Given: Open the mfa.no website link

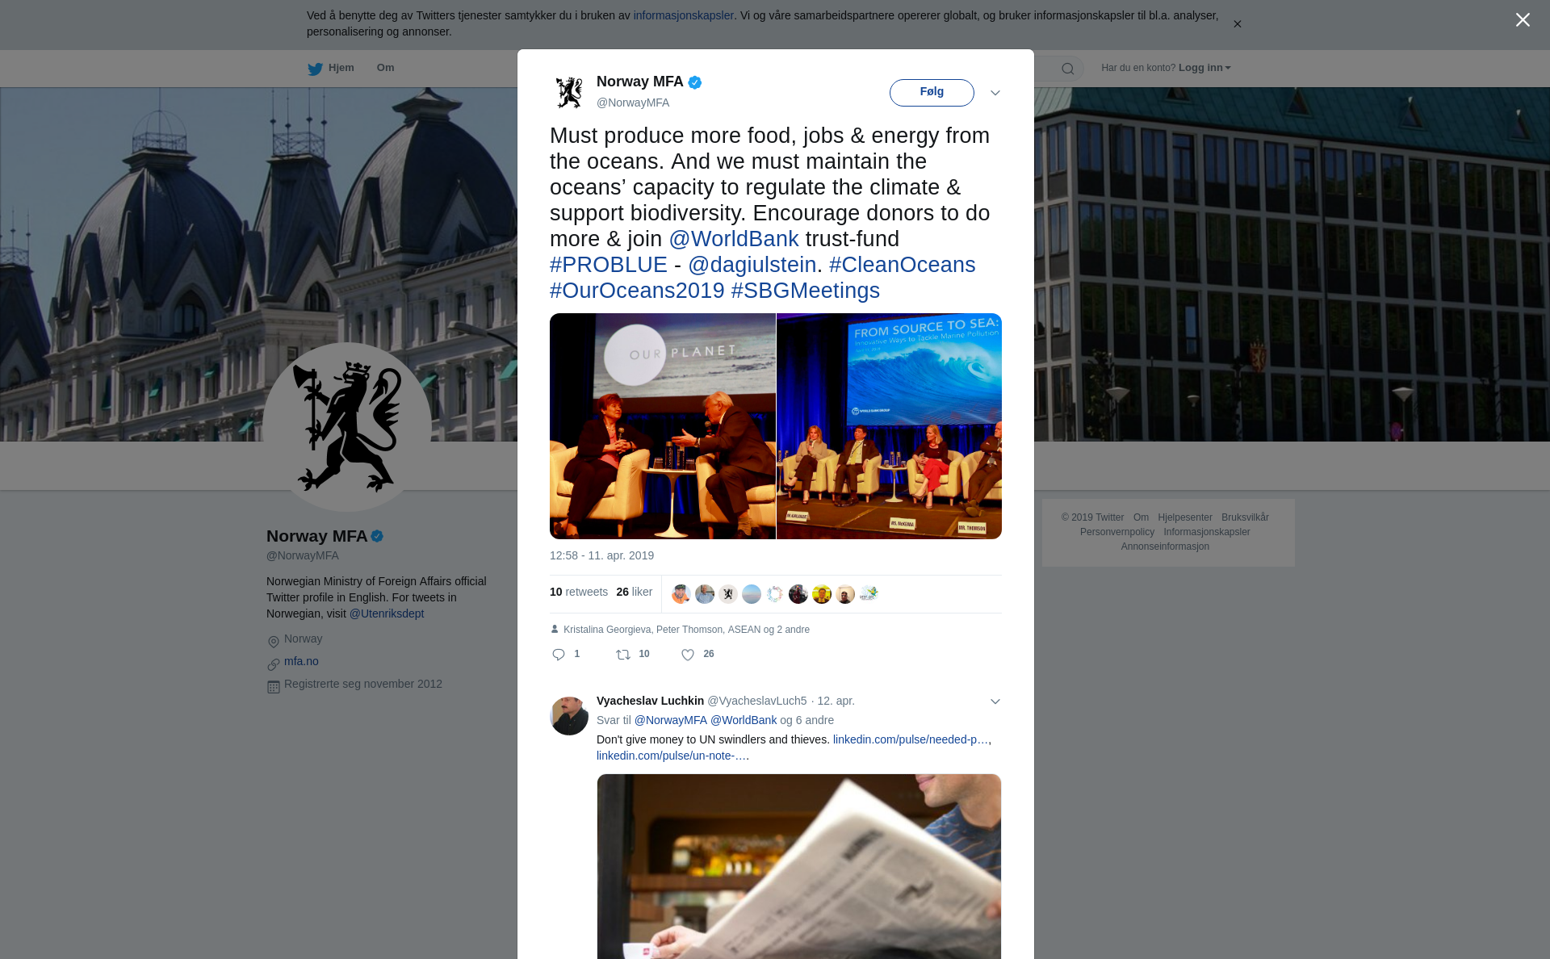Looking at the screenshot, I should (x=301, y=661).
